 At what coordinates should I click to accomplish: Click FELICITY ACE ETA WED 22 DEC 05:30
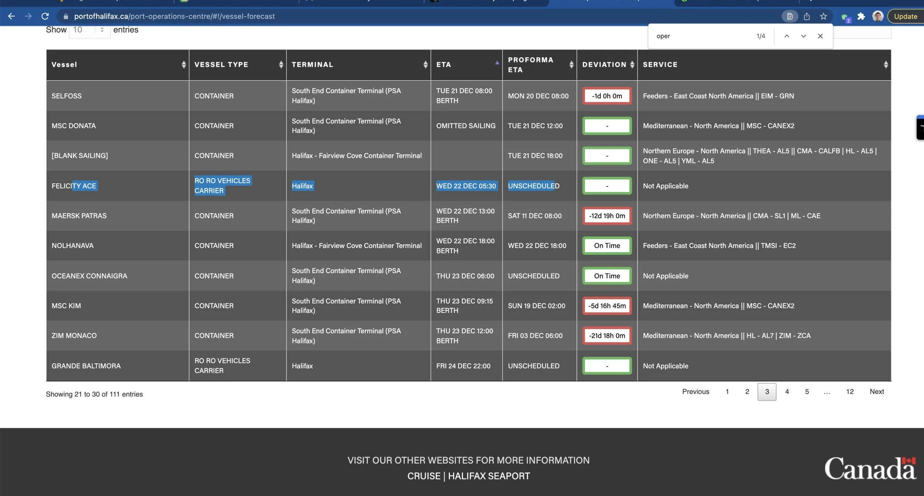click(466, 186)
